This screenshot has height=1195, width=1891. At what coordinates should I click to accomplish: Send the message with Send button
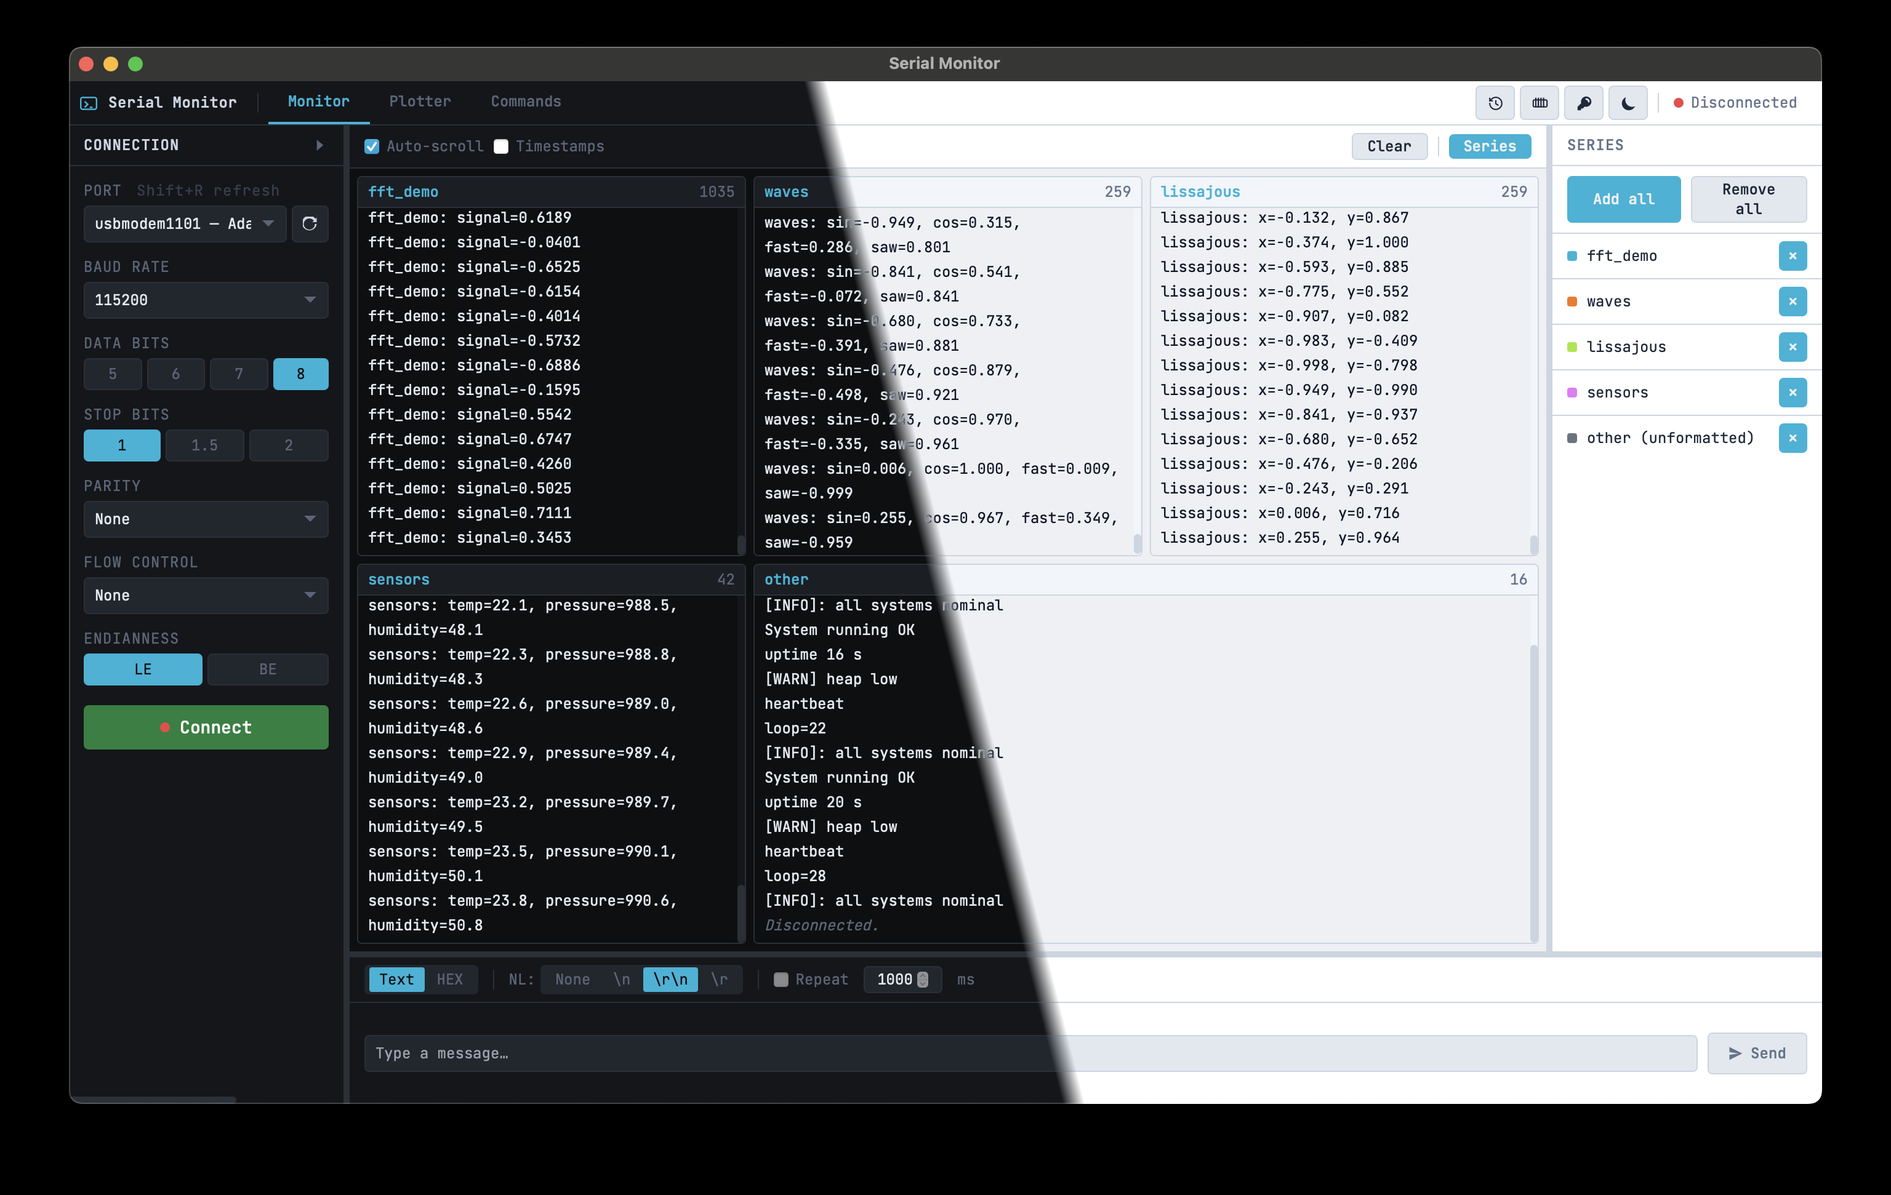tap(1757, 1053)
